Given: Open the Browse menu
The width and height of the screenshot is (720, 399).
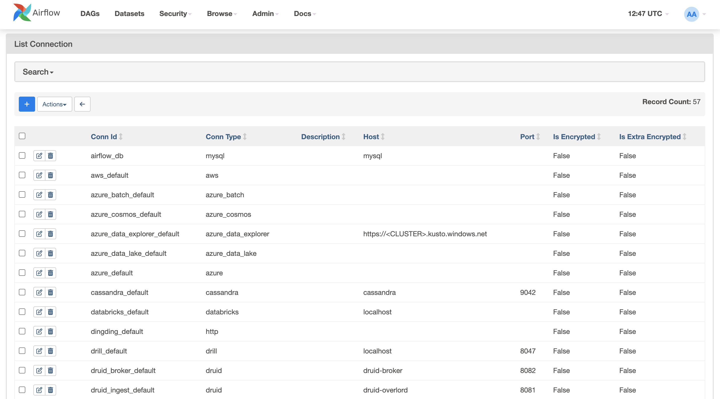Looking at the screenshot, I should (221, 13).
